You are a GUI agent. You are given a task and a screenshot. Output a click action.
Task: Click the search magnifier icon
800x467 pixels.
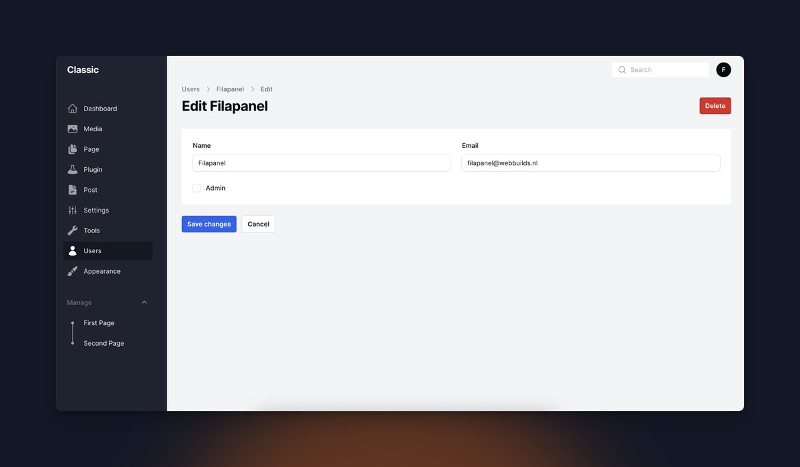621,69
